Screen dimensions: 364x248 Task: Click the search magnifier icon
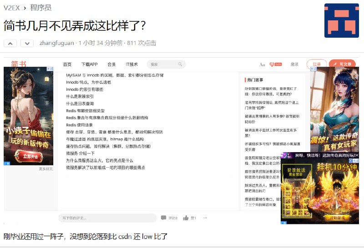(x=180, y=64)
